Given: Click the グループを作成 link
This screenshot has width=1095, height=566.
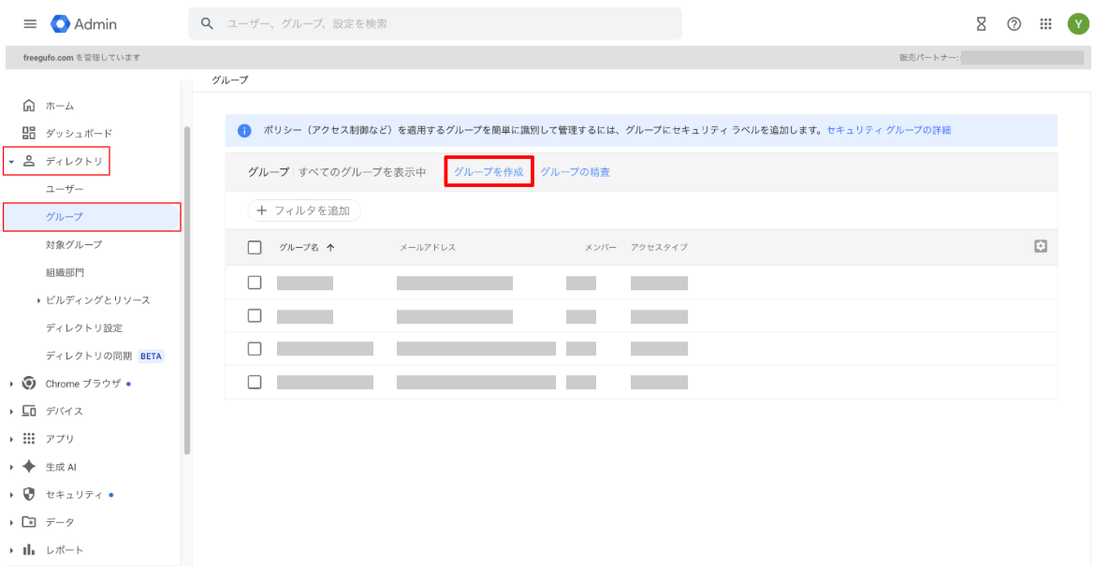Looking at the screenshot, I should pos(489,172).
